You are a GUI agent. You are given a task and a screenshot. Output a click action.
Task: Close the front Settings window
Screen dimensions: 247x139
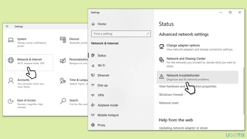tap(240, 12)
